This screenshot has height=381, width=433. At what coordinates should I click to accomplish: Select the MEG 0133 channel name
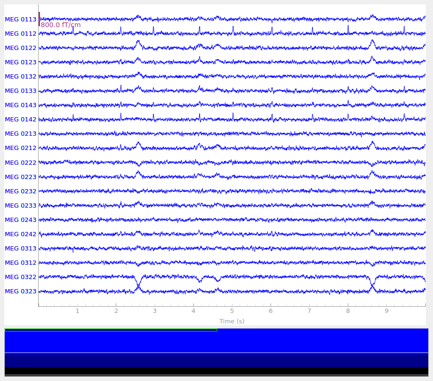click(x=20, y=91)
